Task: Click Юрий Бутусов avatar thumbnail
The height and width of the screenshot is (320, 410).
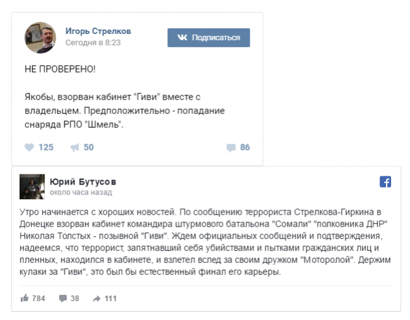Action: [x=32, y=186]
